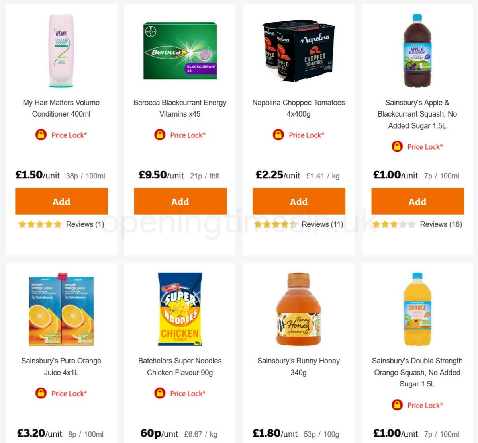478x443 pixels.
Task: Click the fifth star on the conditioner rating
Action: point(58,224)
